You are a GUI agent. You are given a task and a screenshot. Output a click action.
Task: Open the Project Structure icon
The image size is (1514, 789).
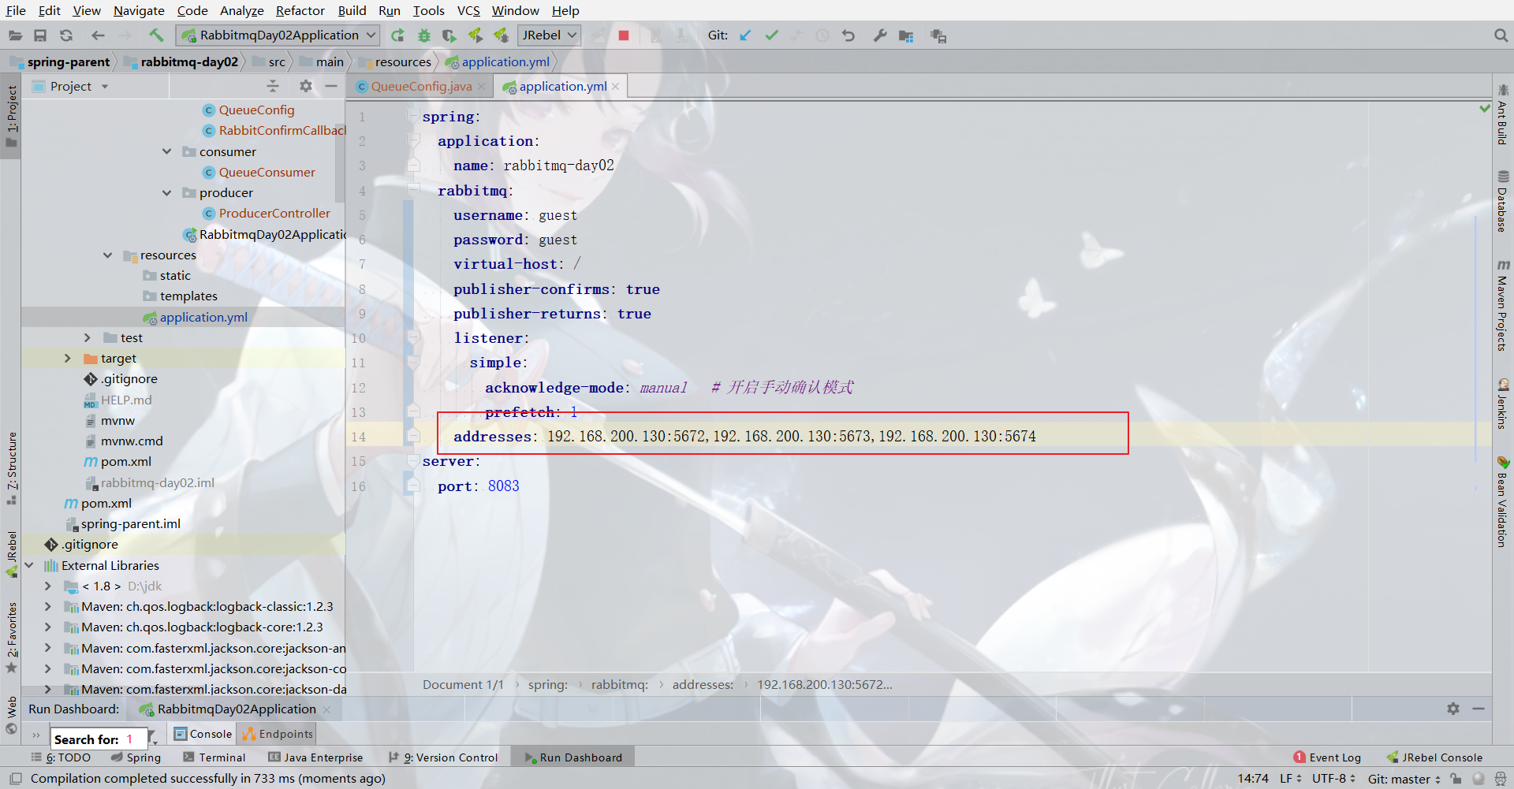[x=906, y=35]
